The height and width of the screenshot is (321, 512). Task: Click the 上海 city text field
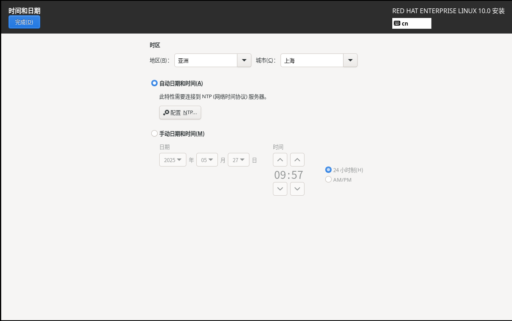pos(312,60)
